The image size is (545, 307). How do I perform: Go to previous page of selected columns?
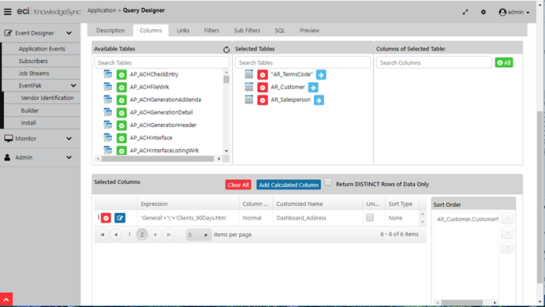116,234
